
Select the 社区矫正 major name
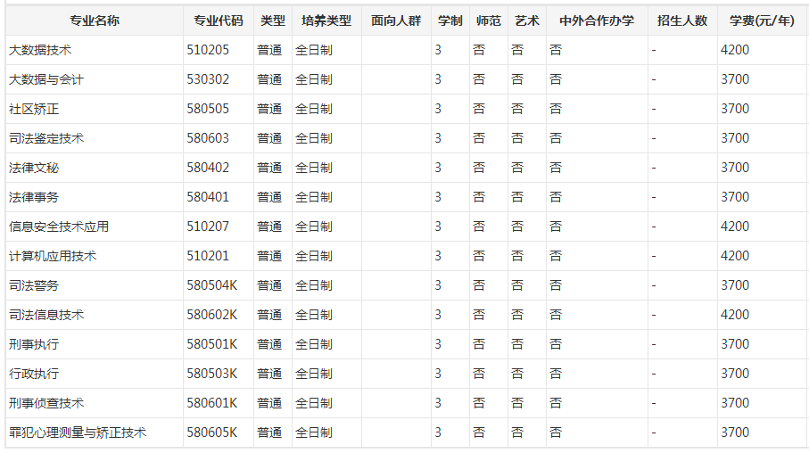(x=34, y=109)
